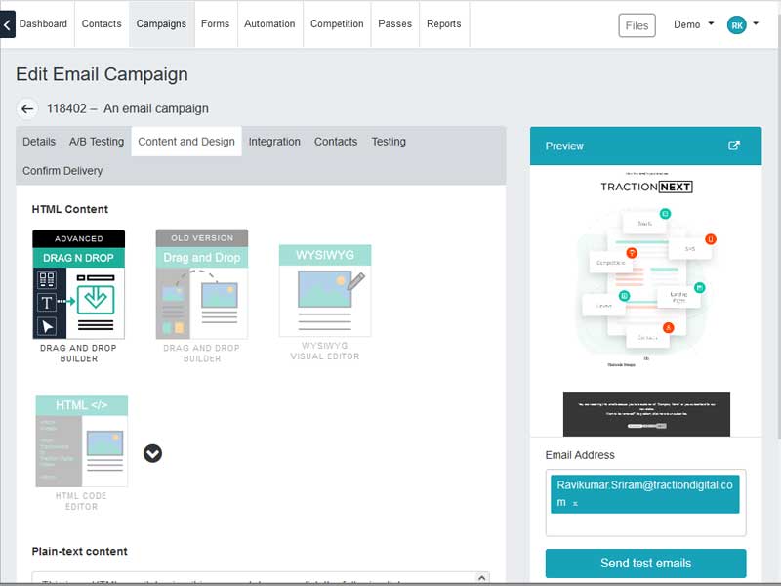This screenshot has width=781, height=586.
Task: Click the Files button
Action: point(637,25)
